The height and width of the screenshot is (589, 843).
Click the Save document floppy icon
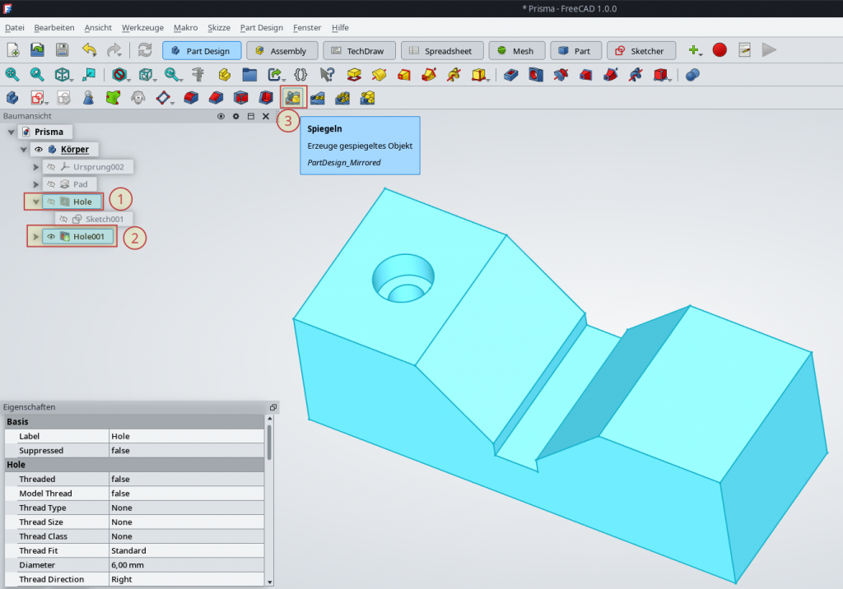[x=63, y=50]
